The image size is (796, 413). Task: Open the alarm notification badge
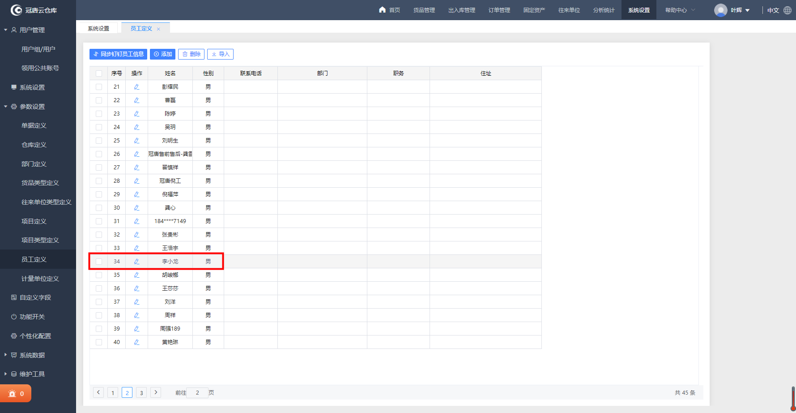click(16, 394)
